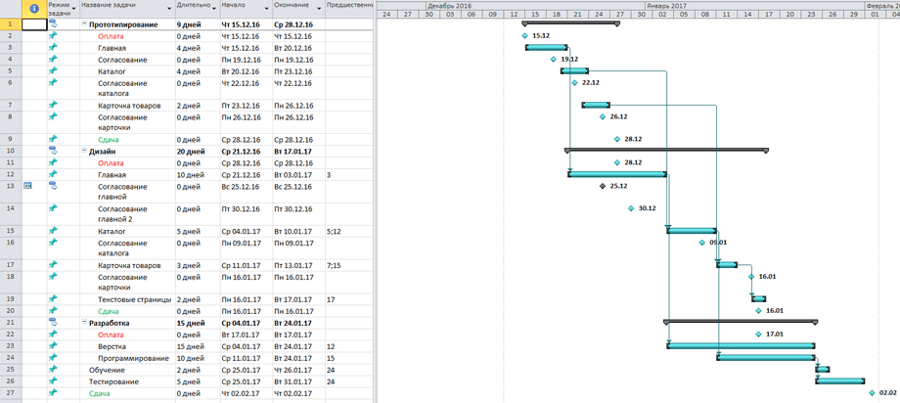Viewport: 900px width, 403px height.
Task: Click the pin mode icon in row 3
Action: click(53, 48)
